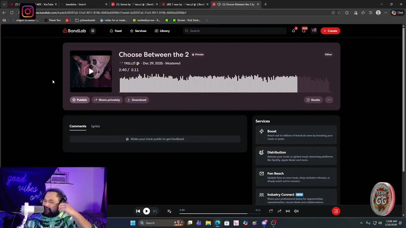This screenshot has height=228, width=406.
Task: Toggle repeat mode in the player
Action: tap(271, 211)
